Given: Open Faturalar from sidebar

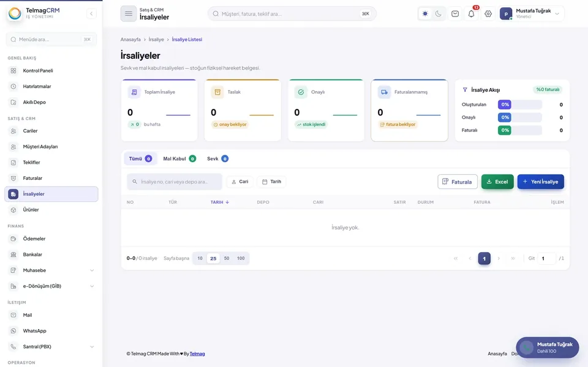Looking at the screenshot, I should click(51, 178).
